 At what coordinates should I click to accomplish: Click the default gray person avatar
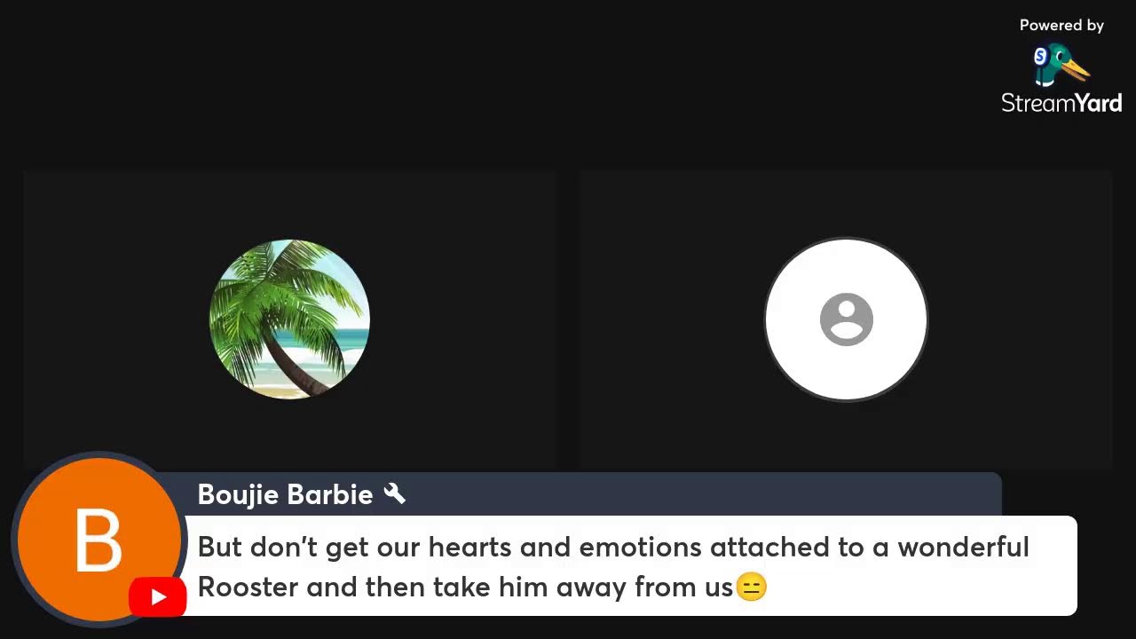coord(846,319)
